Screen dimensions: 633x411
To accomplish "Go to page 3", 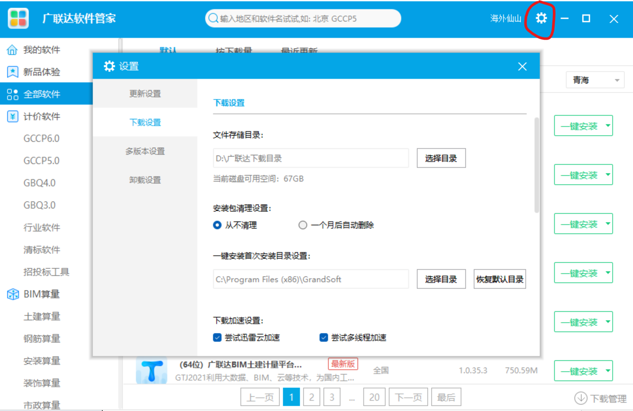I will (x=332, y=397).
